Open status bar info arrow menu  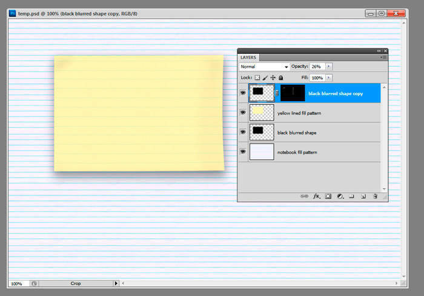(116, 283)
